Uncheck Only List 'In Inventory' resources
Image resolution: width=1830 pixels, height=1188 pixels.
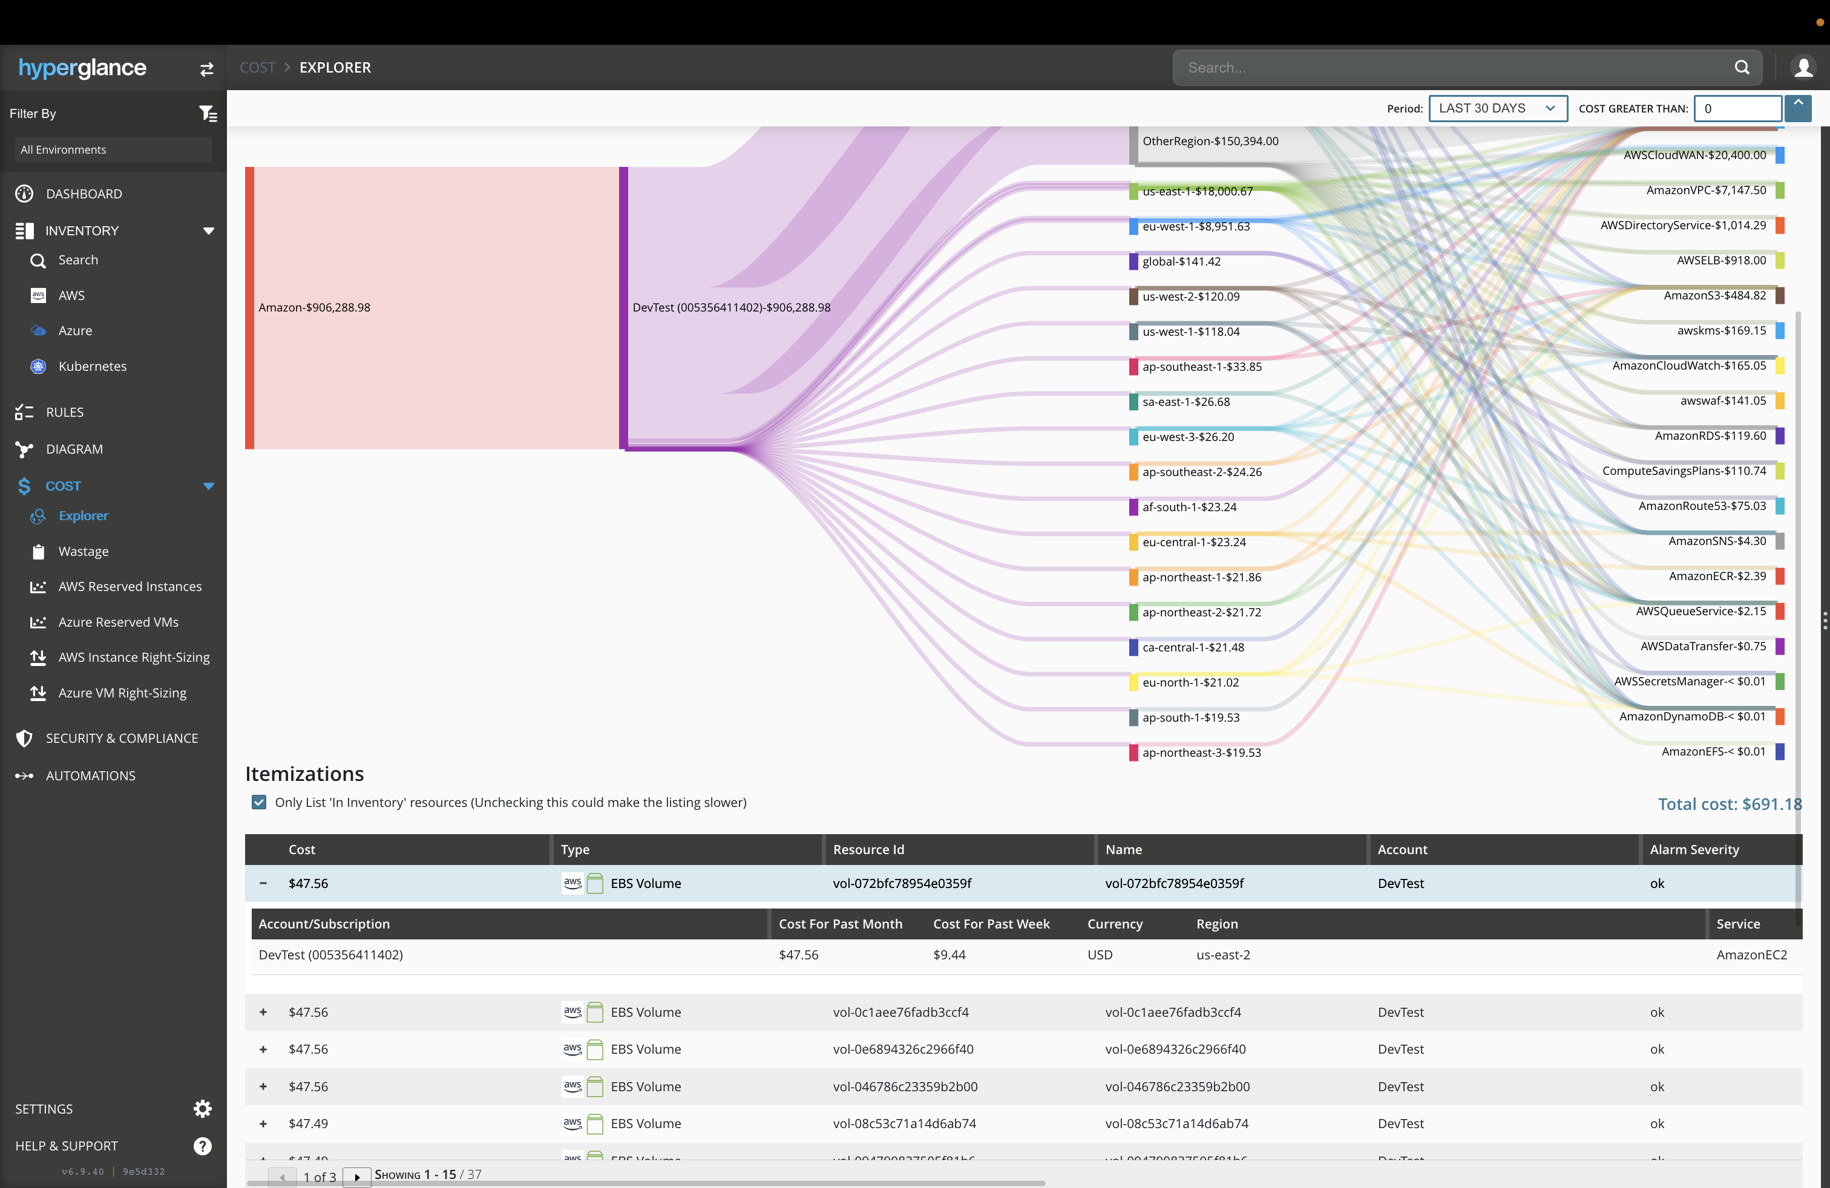[x=259, y=802]
